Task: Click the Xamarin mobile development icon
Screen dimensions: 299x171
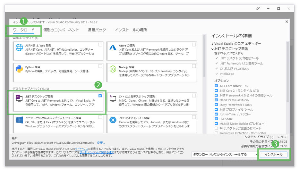Action: pos(113,120)
